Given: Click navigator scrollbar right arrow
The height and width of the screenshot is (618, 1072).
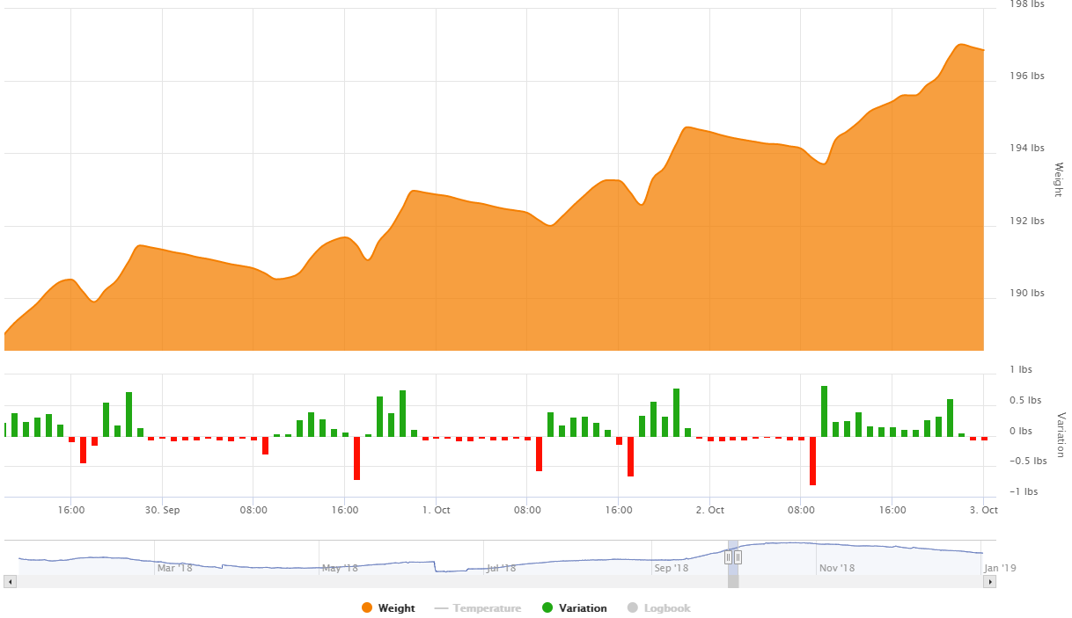Looking at the screenshot, I should 990,582.
